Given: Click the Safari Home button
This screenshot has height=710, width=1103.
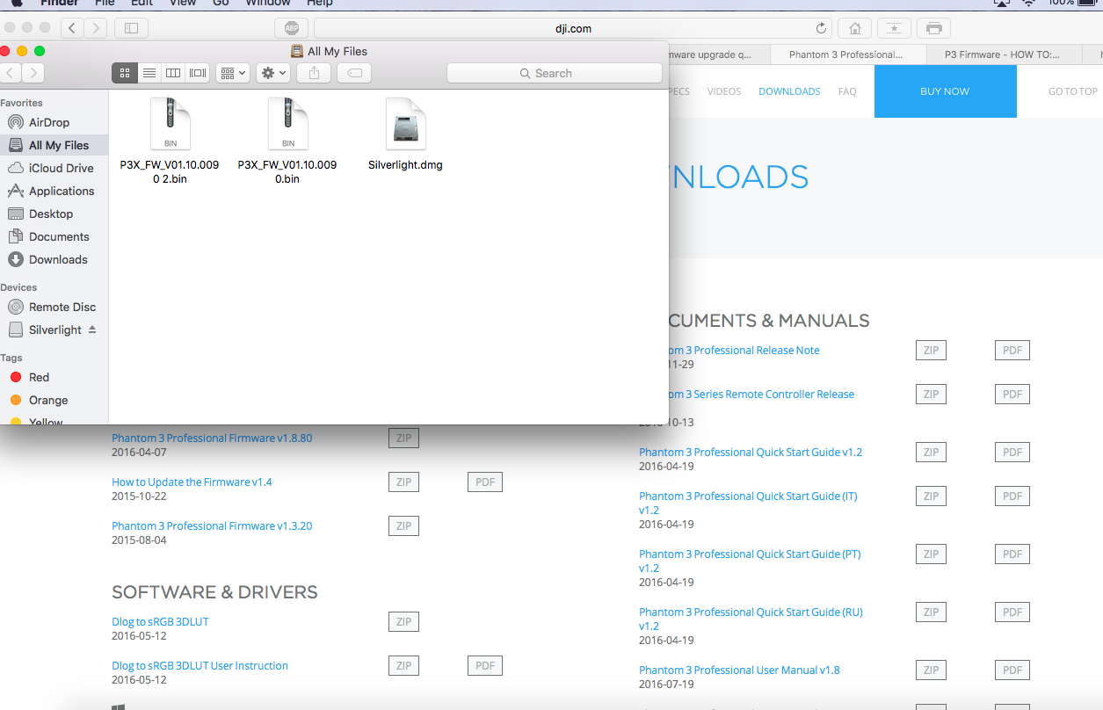Looking at the screenshot, I should coord(854,28).
